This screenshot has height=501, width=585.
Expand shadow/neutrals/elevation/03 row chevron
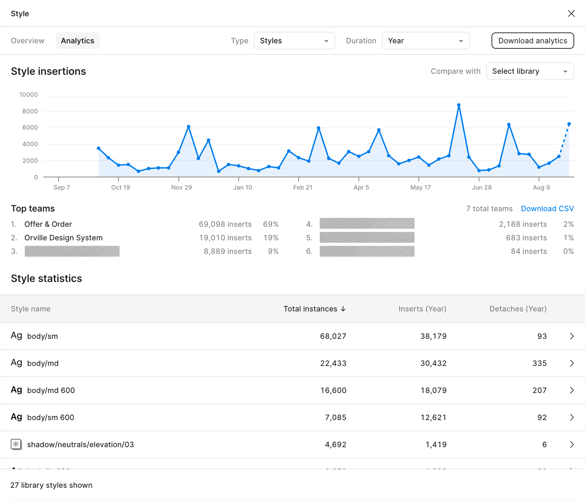(571, 444)
